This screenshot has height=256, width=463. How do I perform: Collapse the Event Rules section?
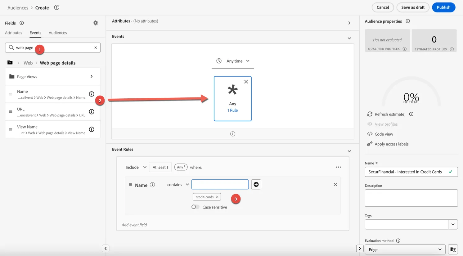click(x=349, y=151)
